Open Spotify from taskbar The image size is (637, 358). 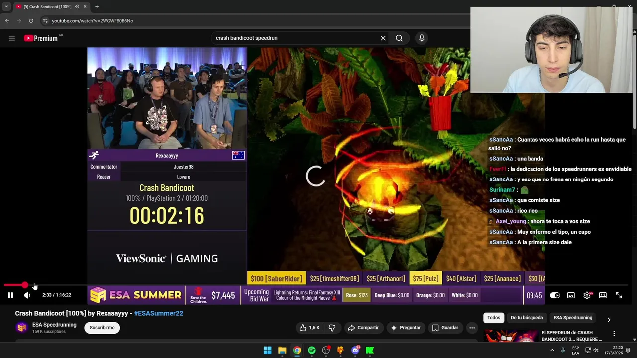(312, 350)
